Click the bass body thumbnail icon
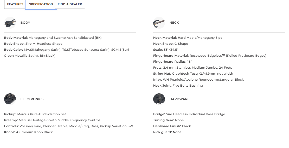Viewport: 289px width, 148px height. click(x=10, y=23)
